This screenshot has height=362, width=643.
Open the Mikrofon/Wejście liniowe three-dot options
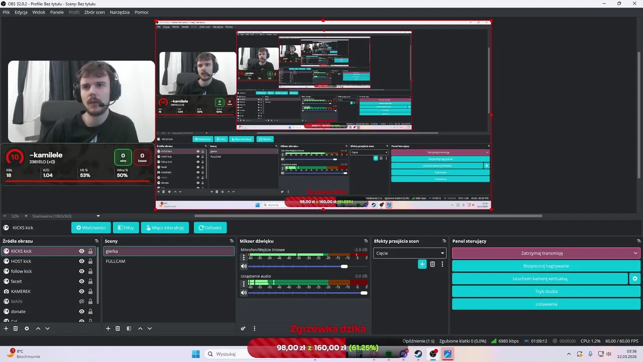tap(244, 257)
